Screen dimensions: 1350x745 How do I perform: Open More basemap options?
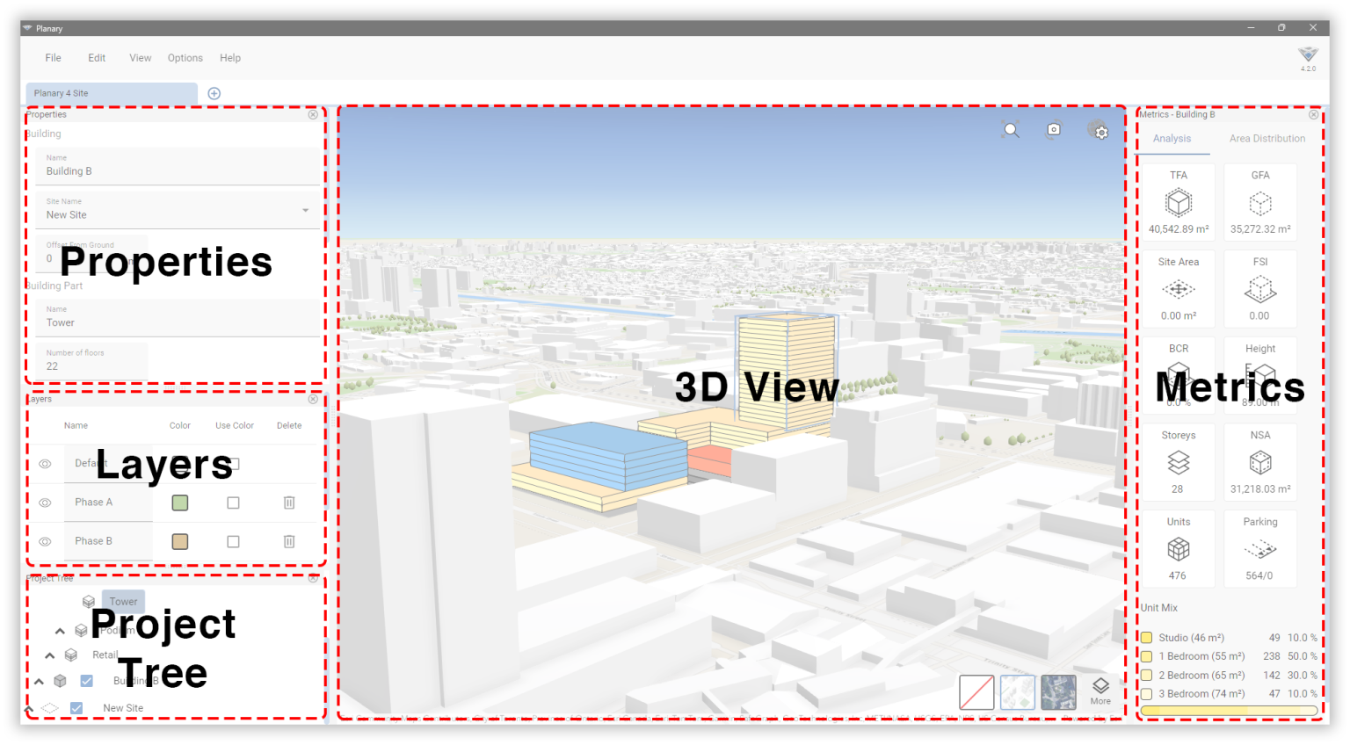click(1100, 691)
